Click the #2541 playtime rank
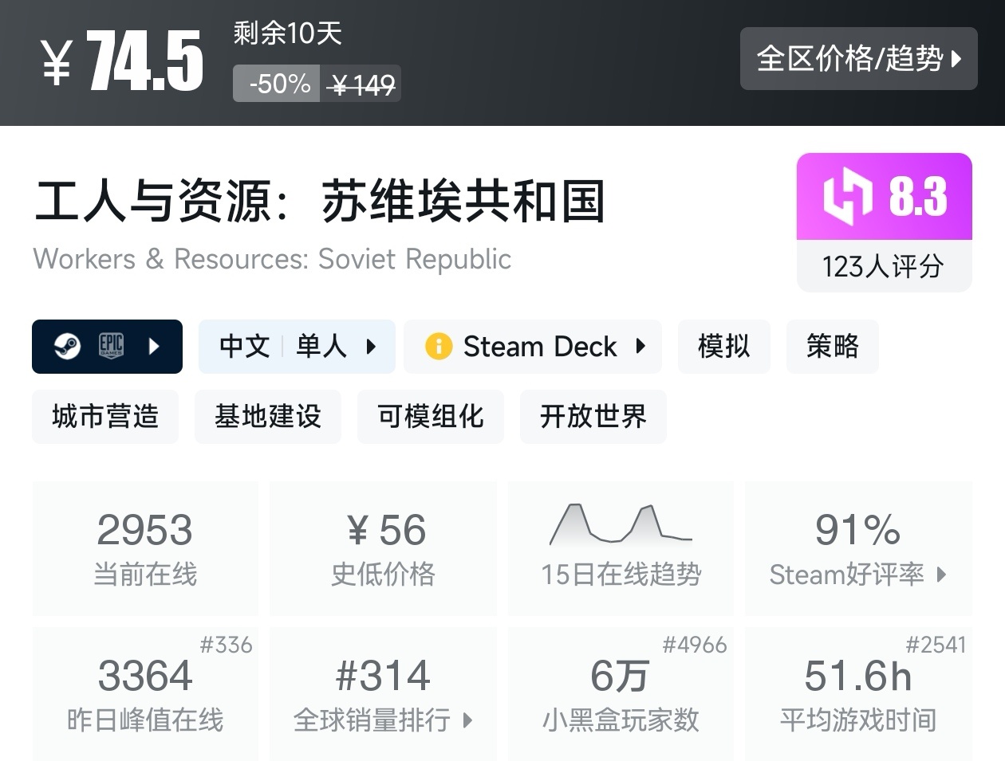Viewport: 1005px width, 761px height. pos(936,645)
